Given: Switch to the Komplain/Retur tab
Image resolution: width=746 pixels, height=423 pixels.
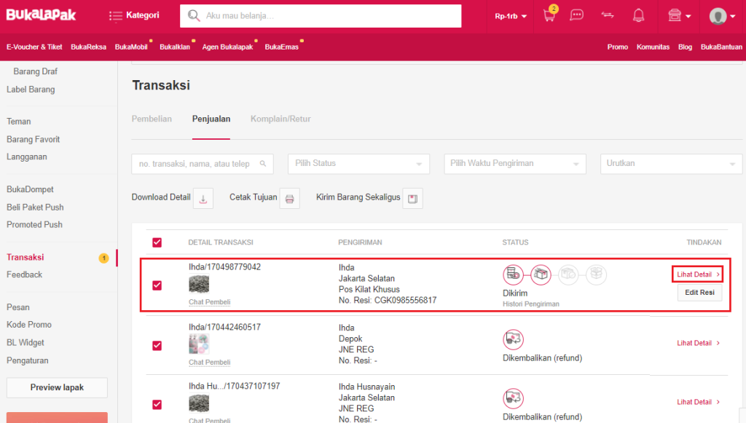Looking at the screenshot, I should coord(280,119).
